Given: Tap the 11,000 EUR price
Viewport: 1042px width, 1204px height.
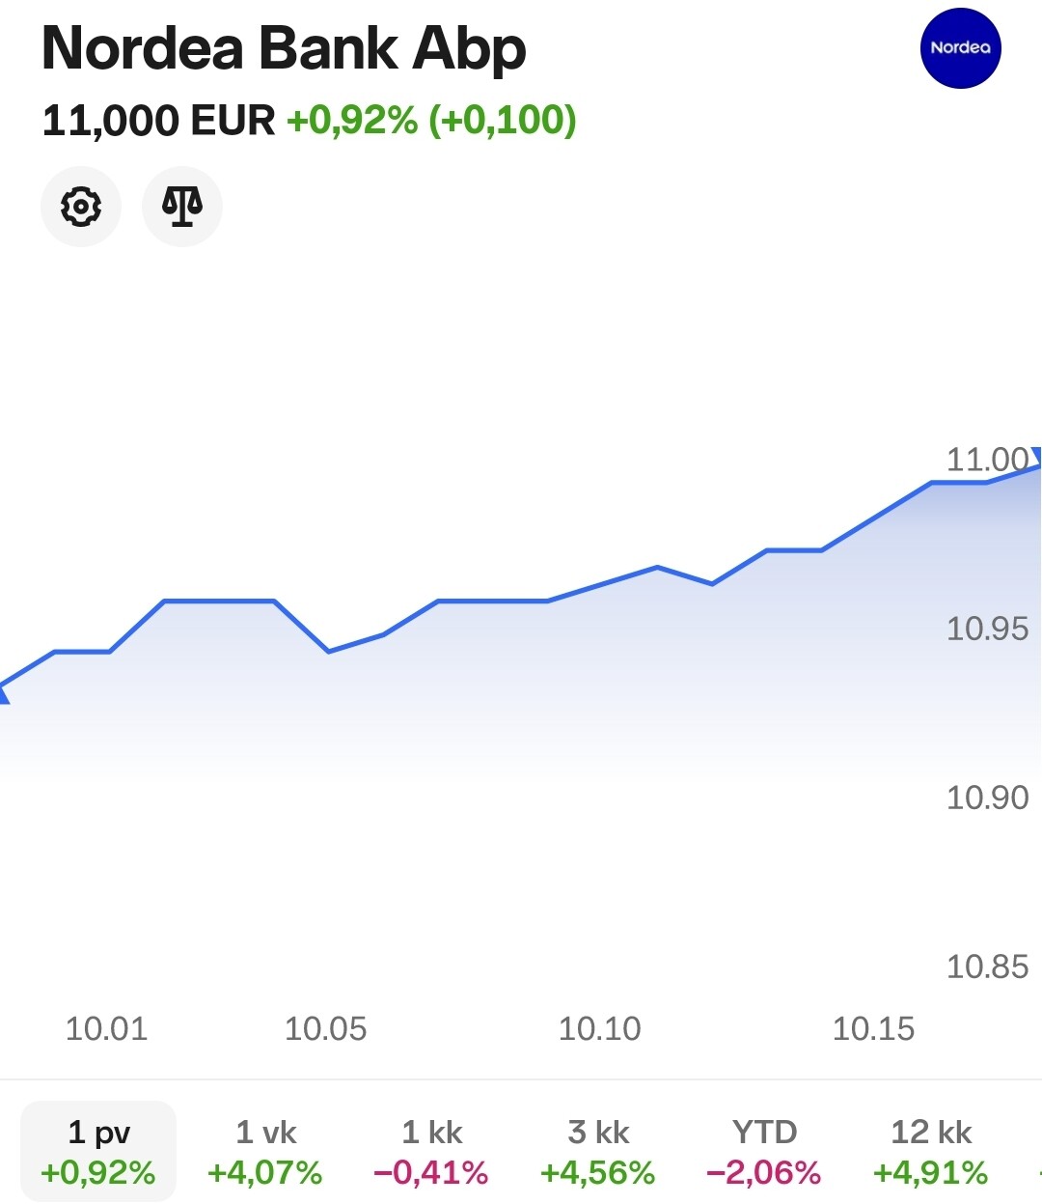Looking at the screenshot, I should 159,121.
